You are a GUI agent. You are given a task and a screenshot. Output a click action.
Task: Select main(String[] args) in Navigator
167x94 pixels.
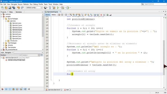[x=16, y=60]
